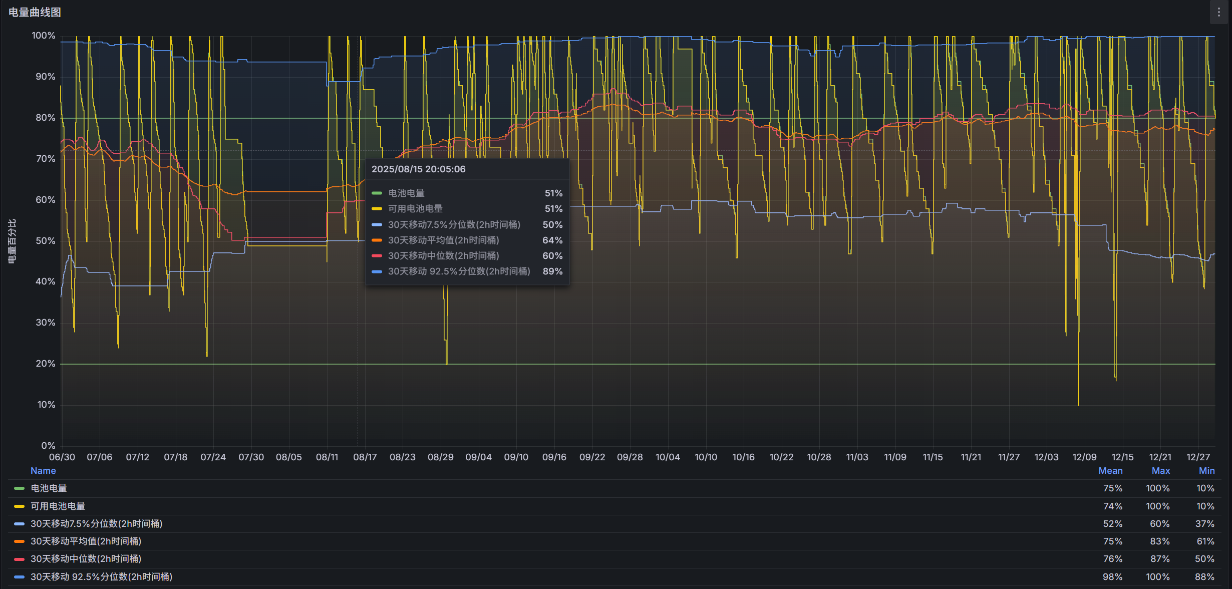The image size is (1232, 589).
Task: Toggle 电池电量 series in bottom legend
Action: pos(49,488)
